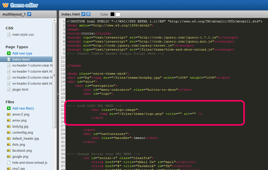Open hide-and-show-onload.js file
The width and height of the screenshot is (268, 170).
(x=30, y=163)
